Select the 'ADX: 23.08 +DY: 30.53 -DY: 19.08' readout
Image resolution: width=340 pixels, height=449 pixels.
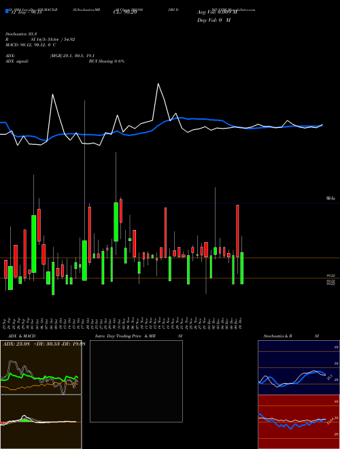(44, 344)
